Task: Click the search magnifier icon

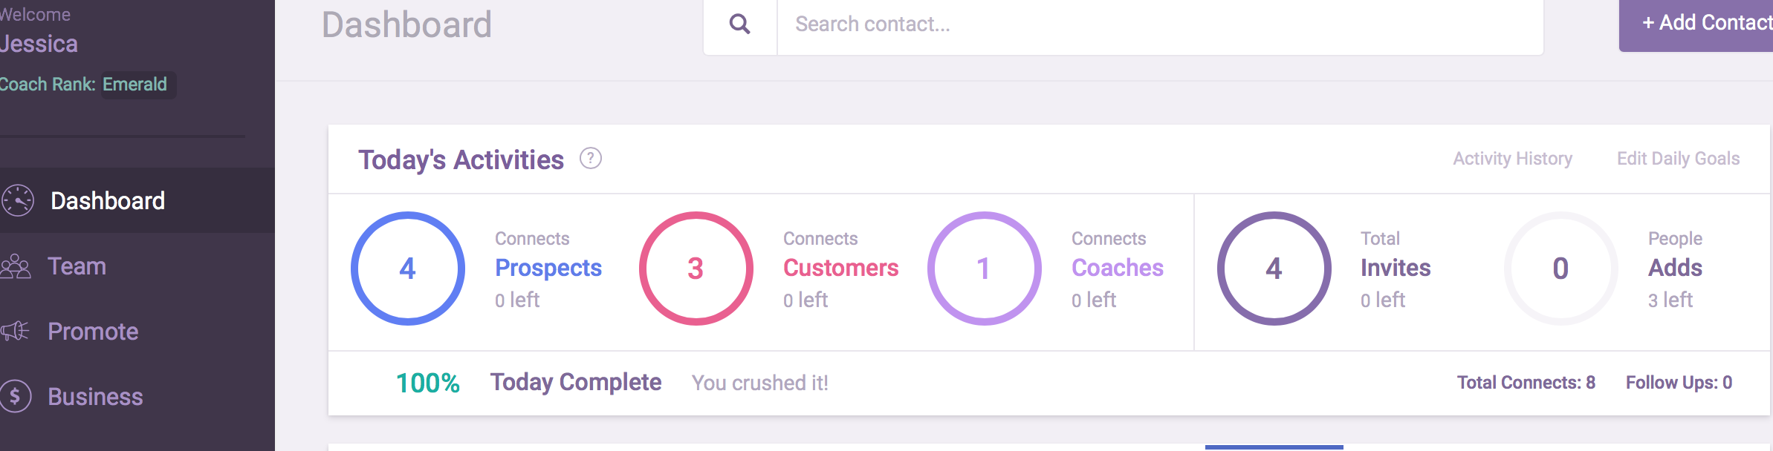Action: 739,24
